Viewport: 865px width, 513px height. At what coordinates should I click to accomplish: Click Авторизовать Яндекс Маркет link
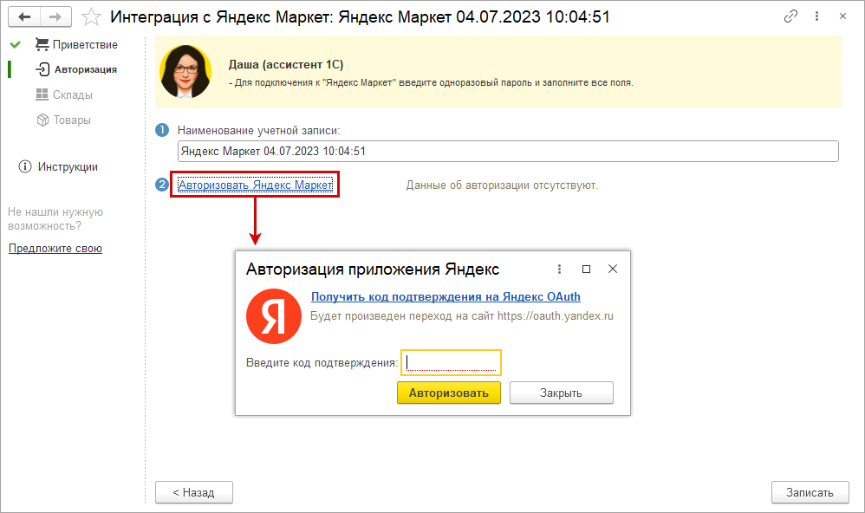pyautogui.click(x=255, y=185)
